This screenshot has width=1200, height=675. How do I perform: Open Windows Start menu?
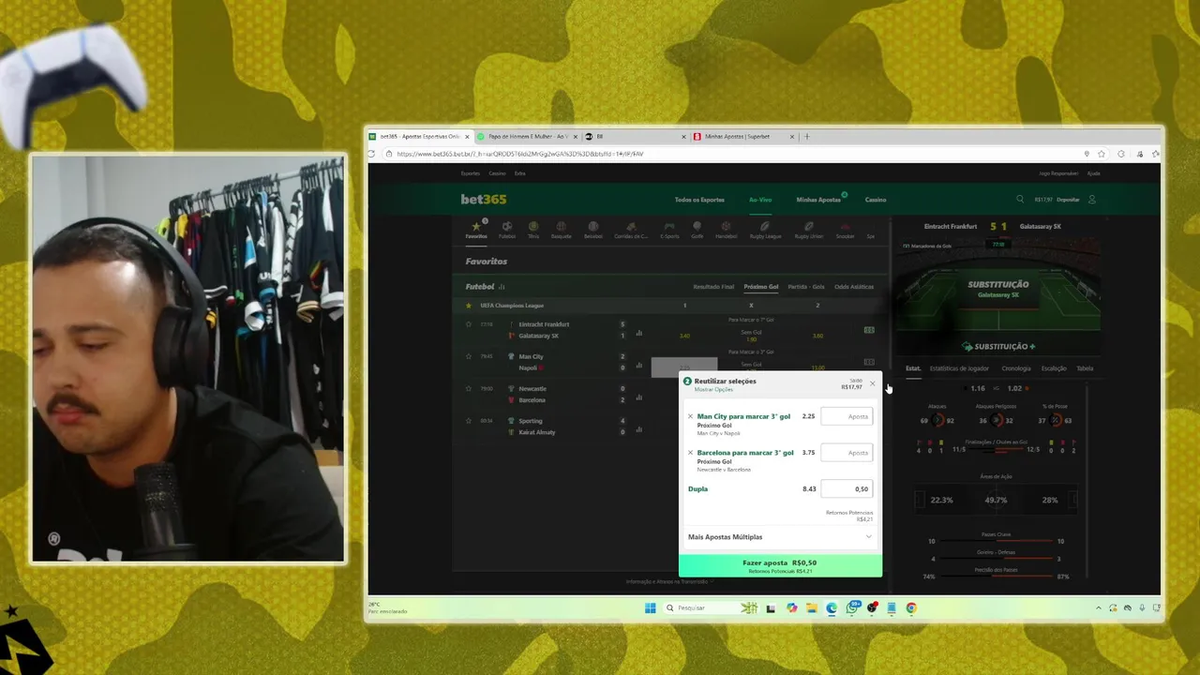(x=650, y=607)
